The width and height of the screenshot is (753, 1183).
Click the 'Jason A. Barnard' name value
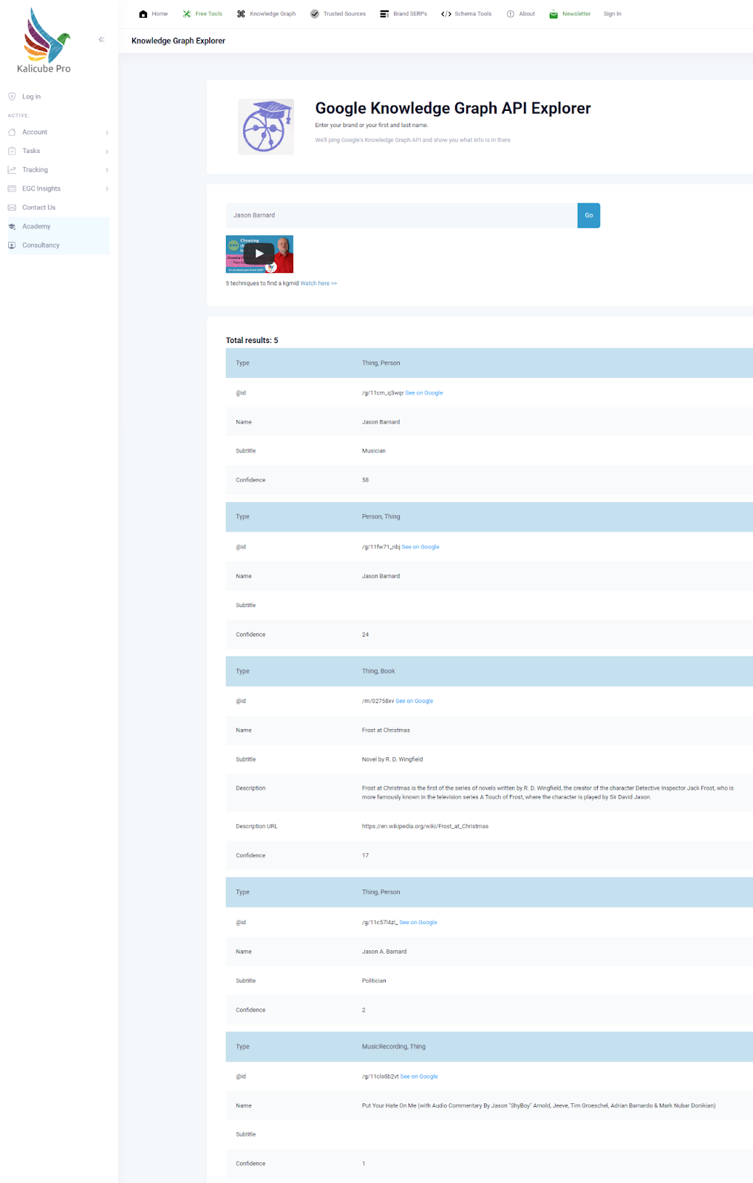pos(384,952)
